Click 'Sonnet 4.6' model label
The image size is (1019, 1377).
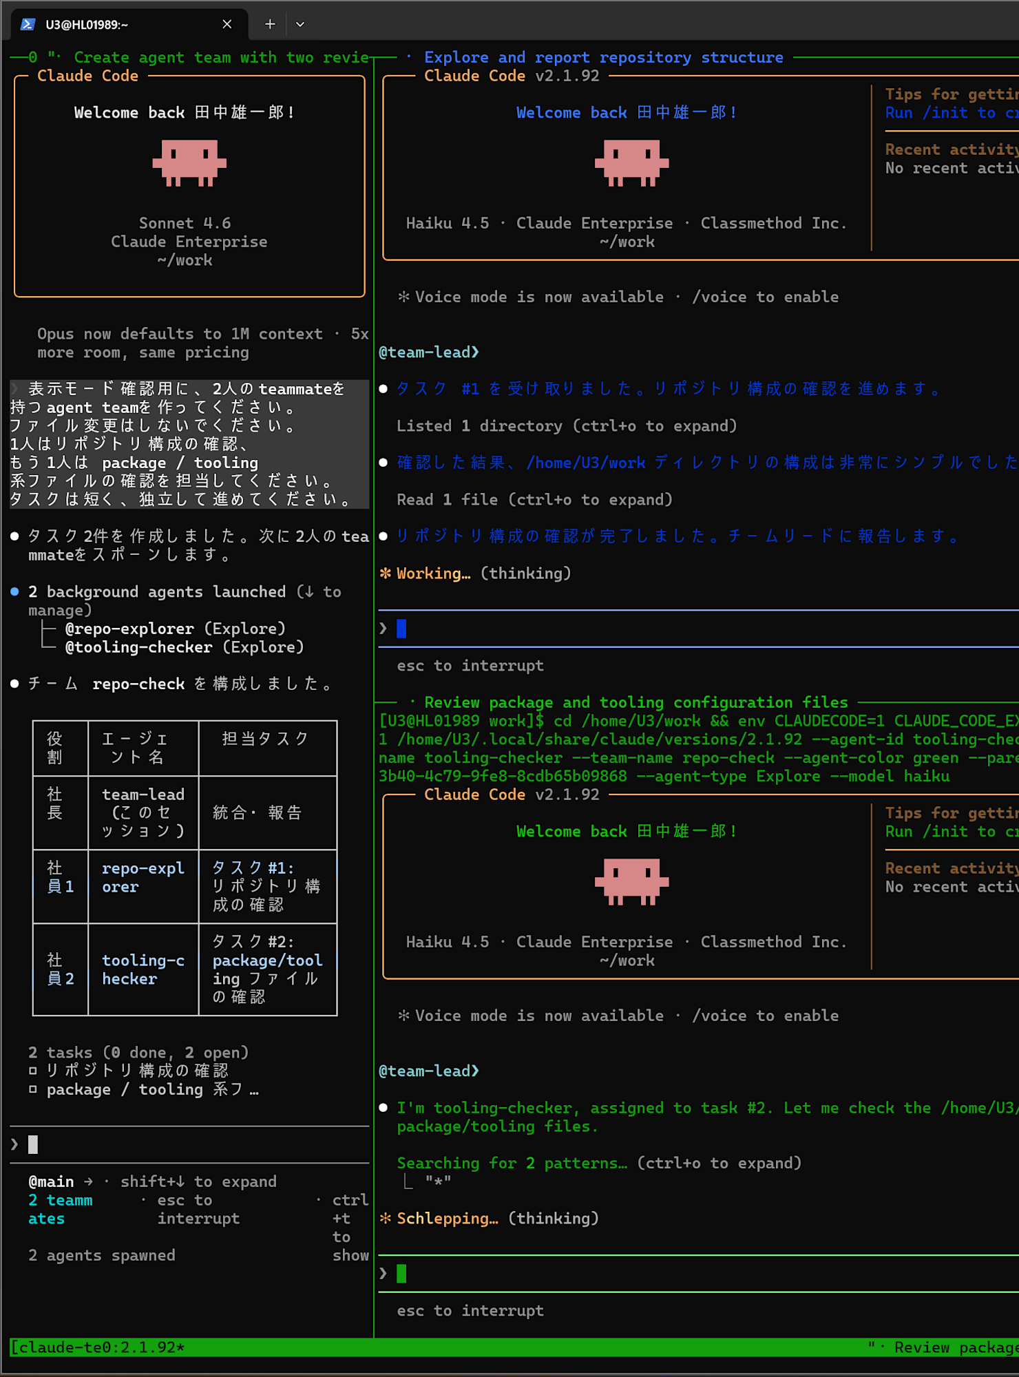[x=185, y=223]
